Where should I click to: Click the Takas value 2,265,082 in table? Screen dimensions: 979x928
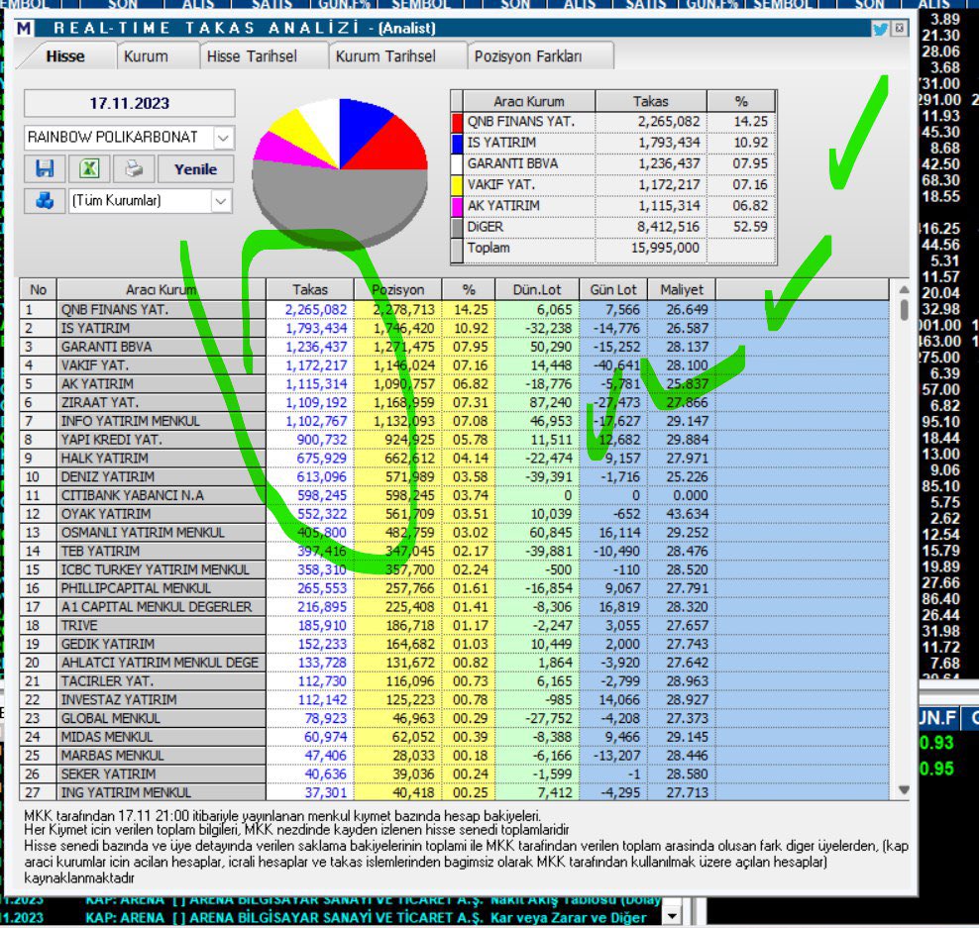[x=316, y=310]
